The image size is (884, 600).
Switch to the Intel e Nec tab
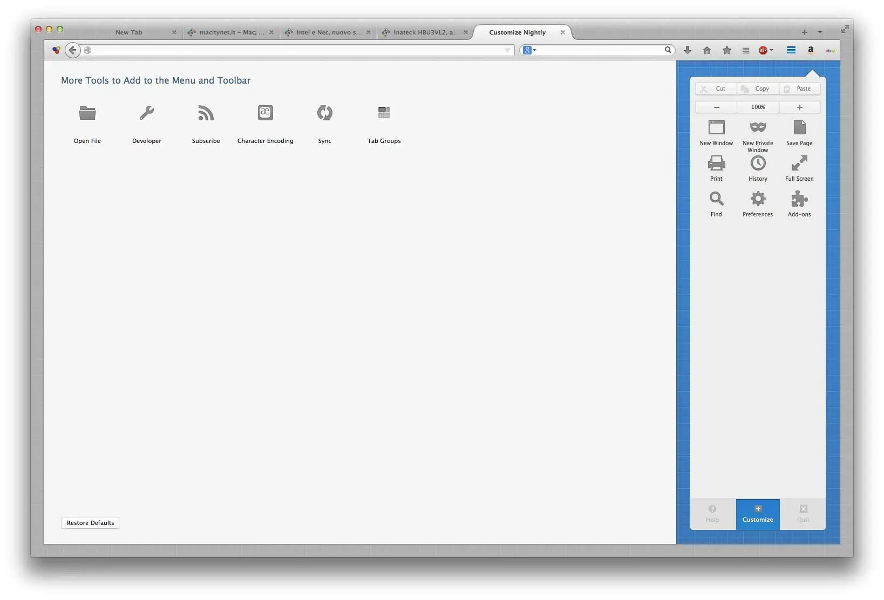329,32
